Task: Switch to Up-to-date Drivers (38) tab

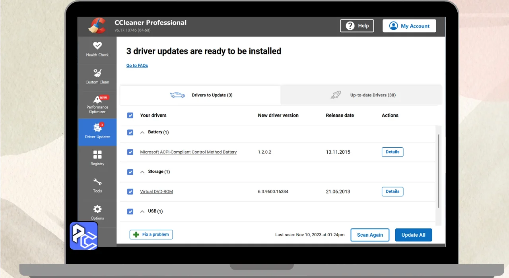Action: [361, 95]
